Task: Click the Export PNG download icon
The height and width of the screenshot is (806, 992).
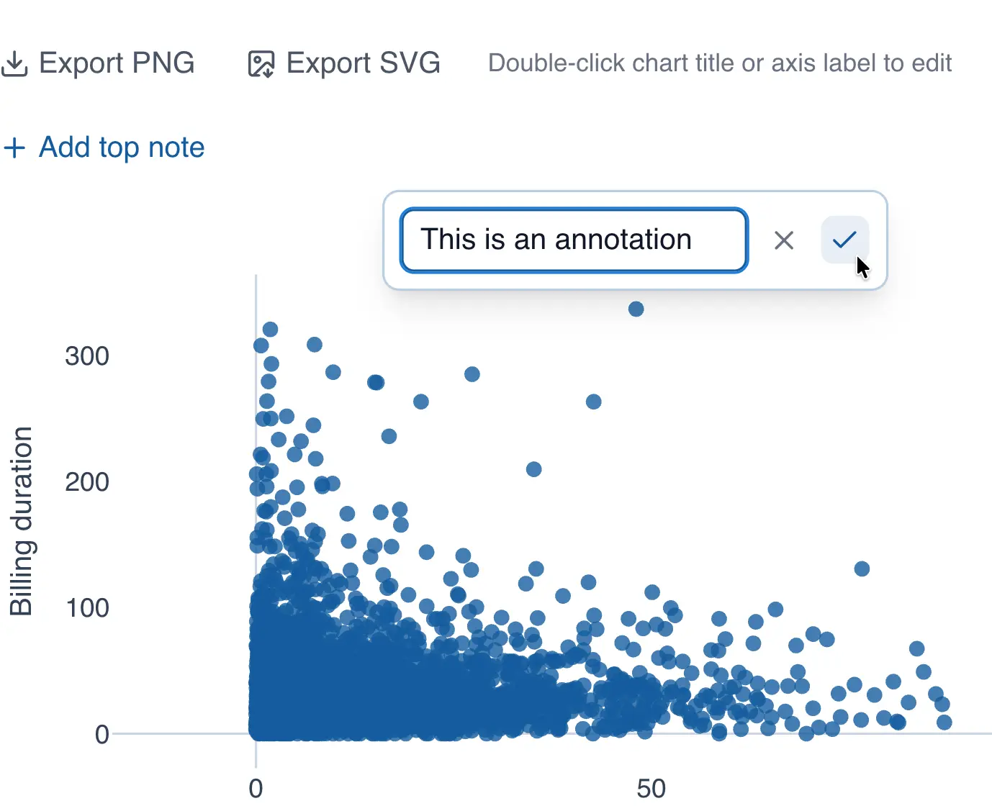Action: 14,64
